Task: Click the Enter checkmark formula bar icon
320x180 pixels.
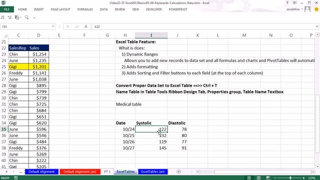Action: click(77, 26)
